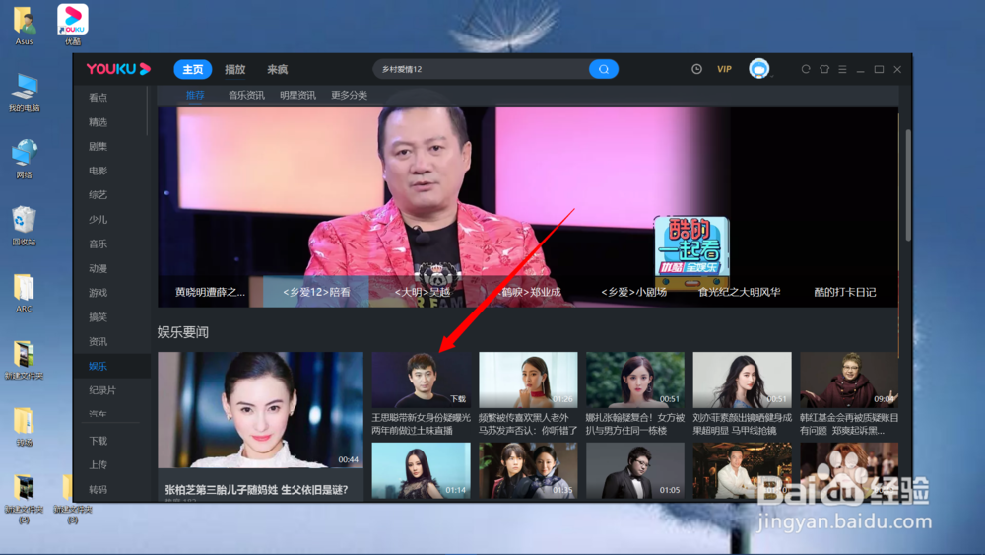Screen dimensions: 985x555
Task: Open Youku desktop shortcut icon
Action: (73, 25)
